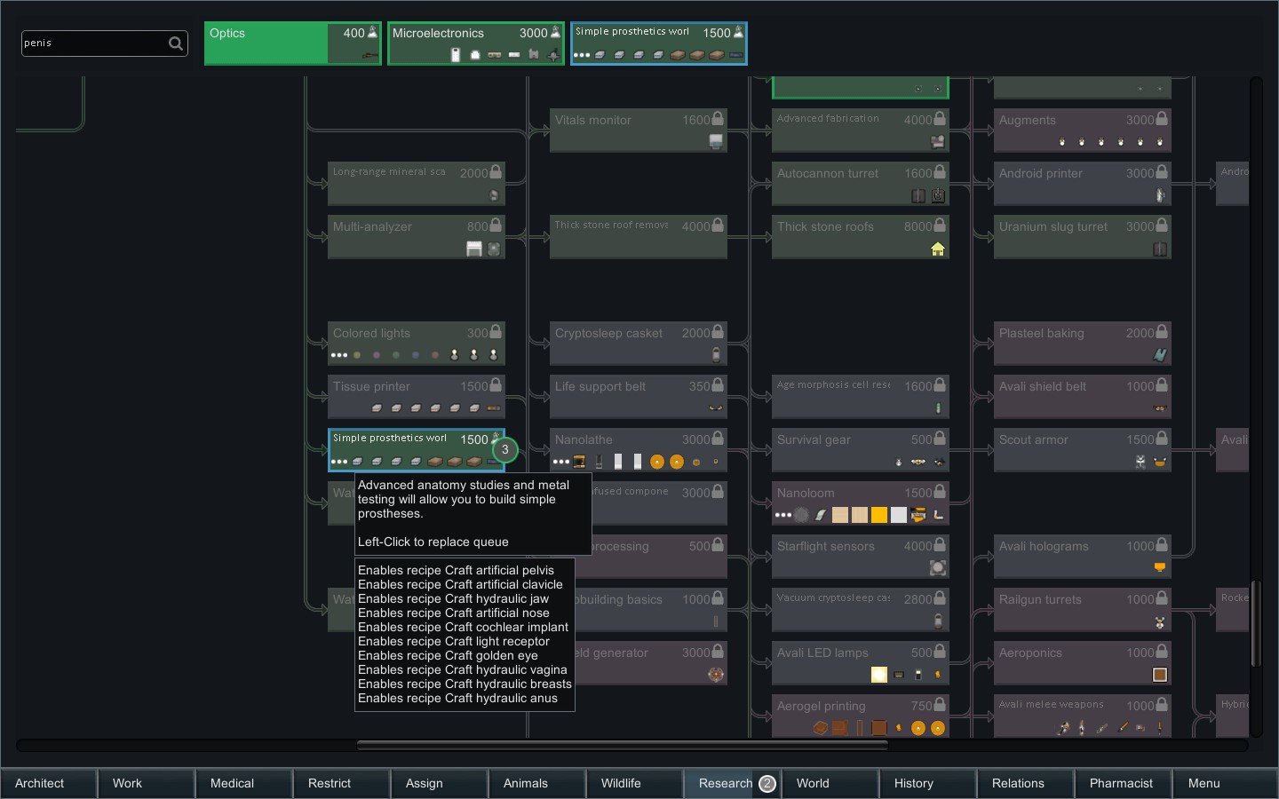Click the magnifier icon beside the search box
Screen dimensions: 1279x799
coord(176,43)
